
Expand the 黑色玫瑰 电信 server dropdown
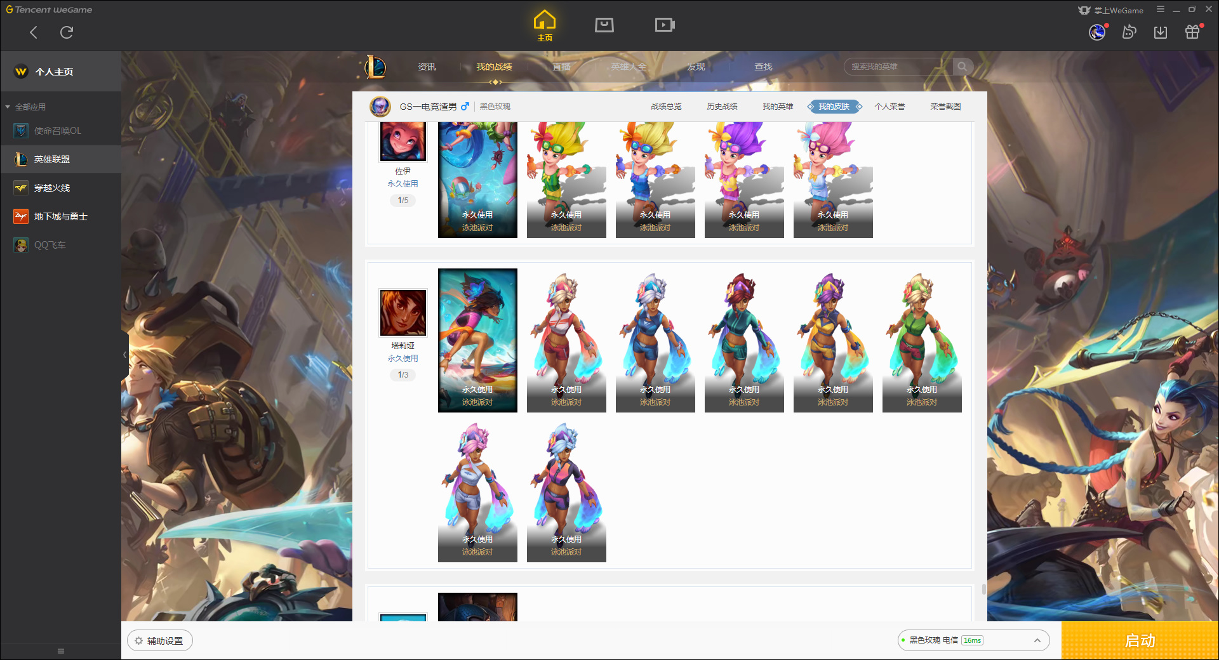(973, 640)
